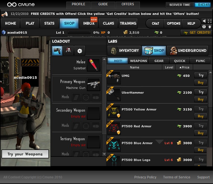
Task: Click the Machine Gun primary weapon icon
Action: pos(93,84)
